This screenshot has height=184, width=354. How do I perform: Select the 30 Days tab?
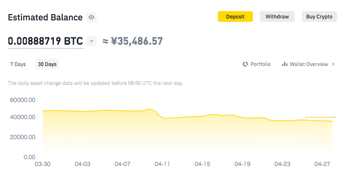click(47, 64)
